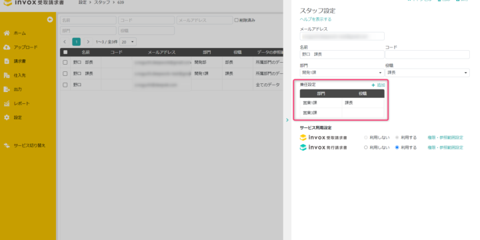480x240 pixels.
Task: Check the row for 野口 課長
Action: 65,73
